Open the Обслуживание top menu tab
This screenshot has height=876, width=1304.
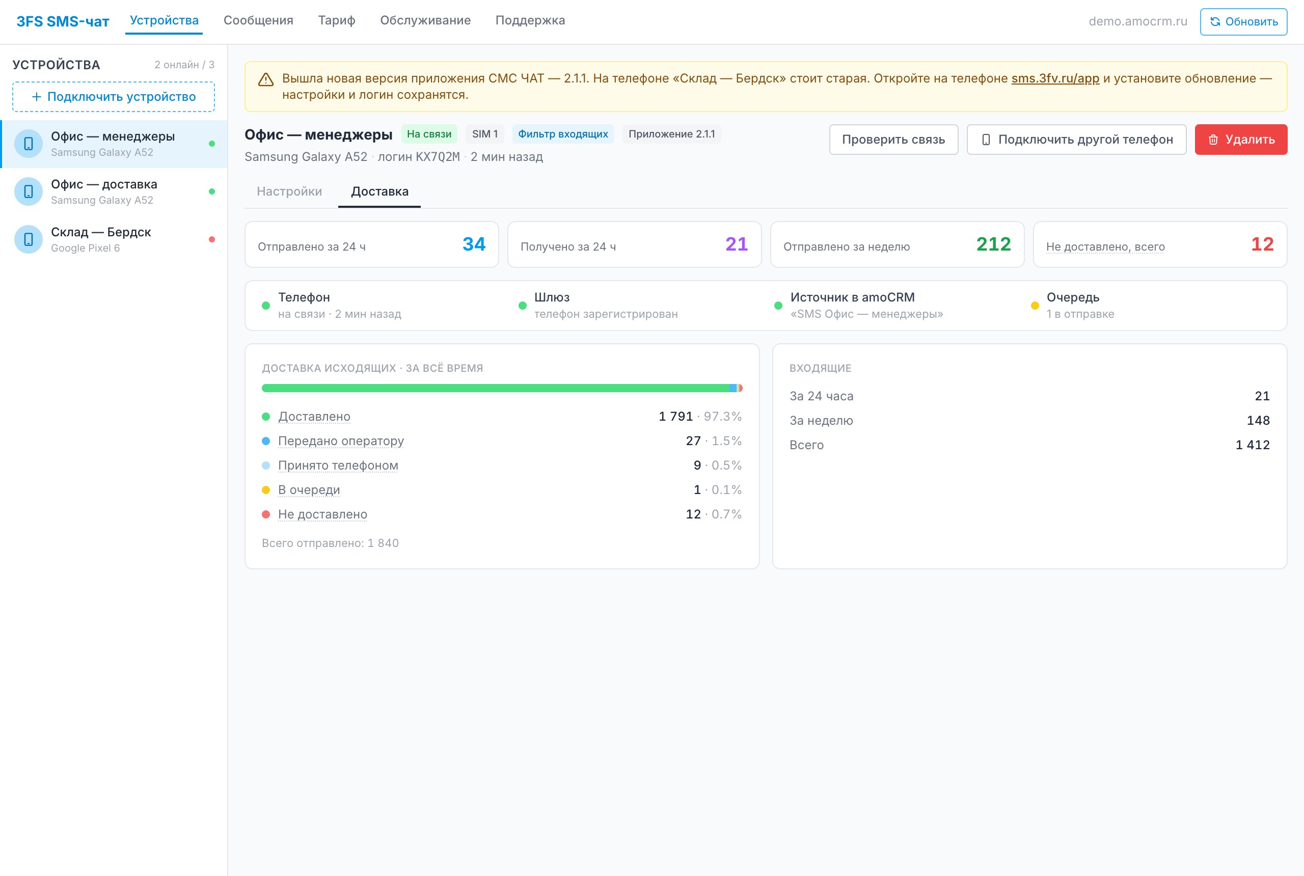coord(425,21)
